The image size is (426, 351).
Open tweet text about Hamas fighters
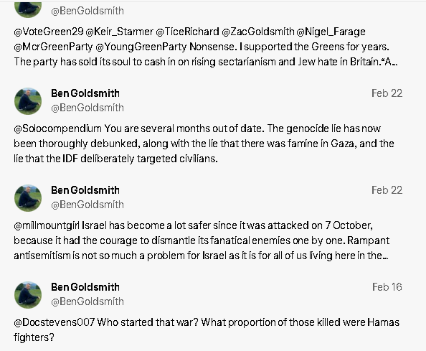[207, 329]
